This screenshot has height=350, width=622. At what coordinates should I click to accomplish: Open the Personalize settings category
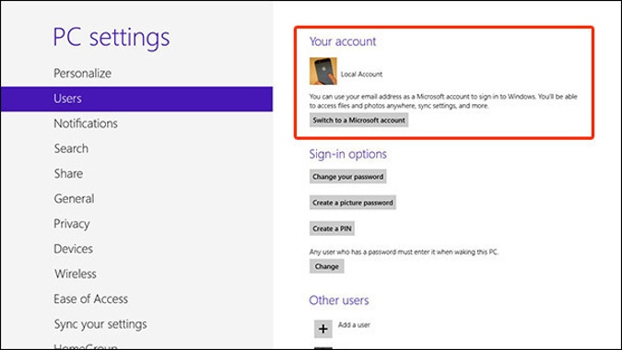(83, 74)
